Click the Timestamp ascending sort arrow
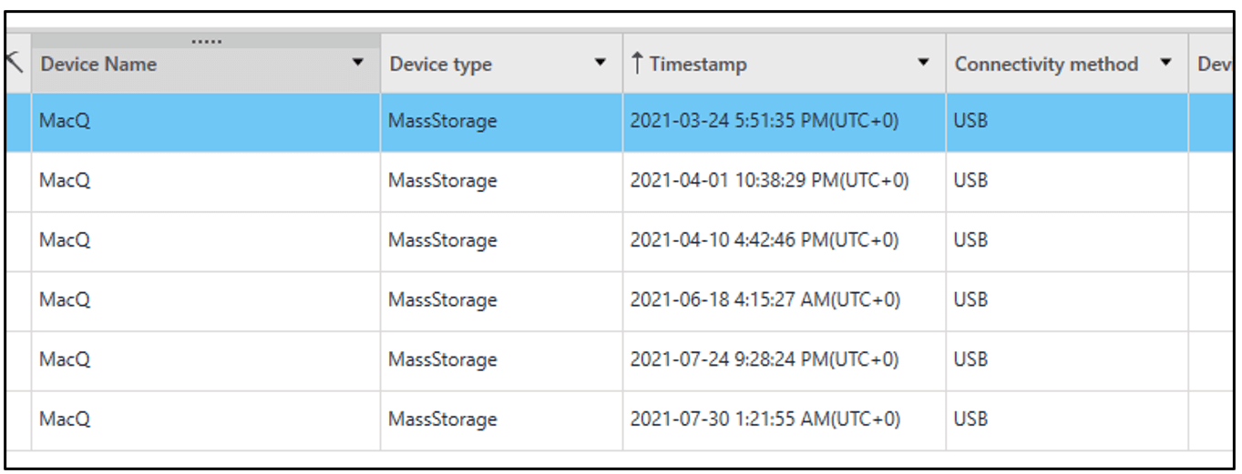 pos(637,64)
